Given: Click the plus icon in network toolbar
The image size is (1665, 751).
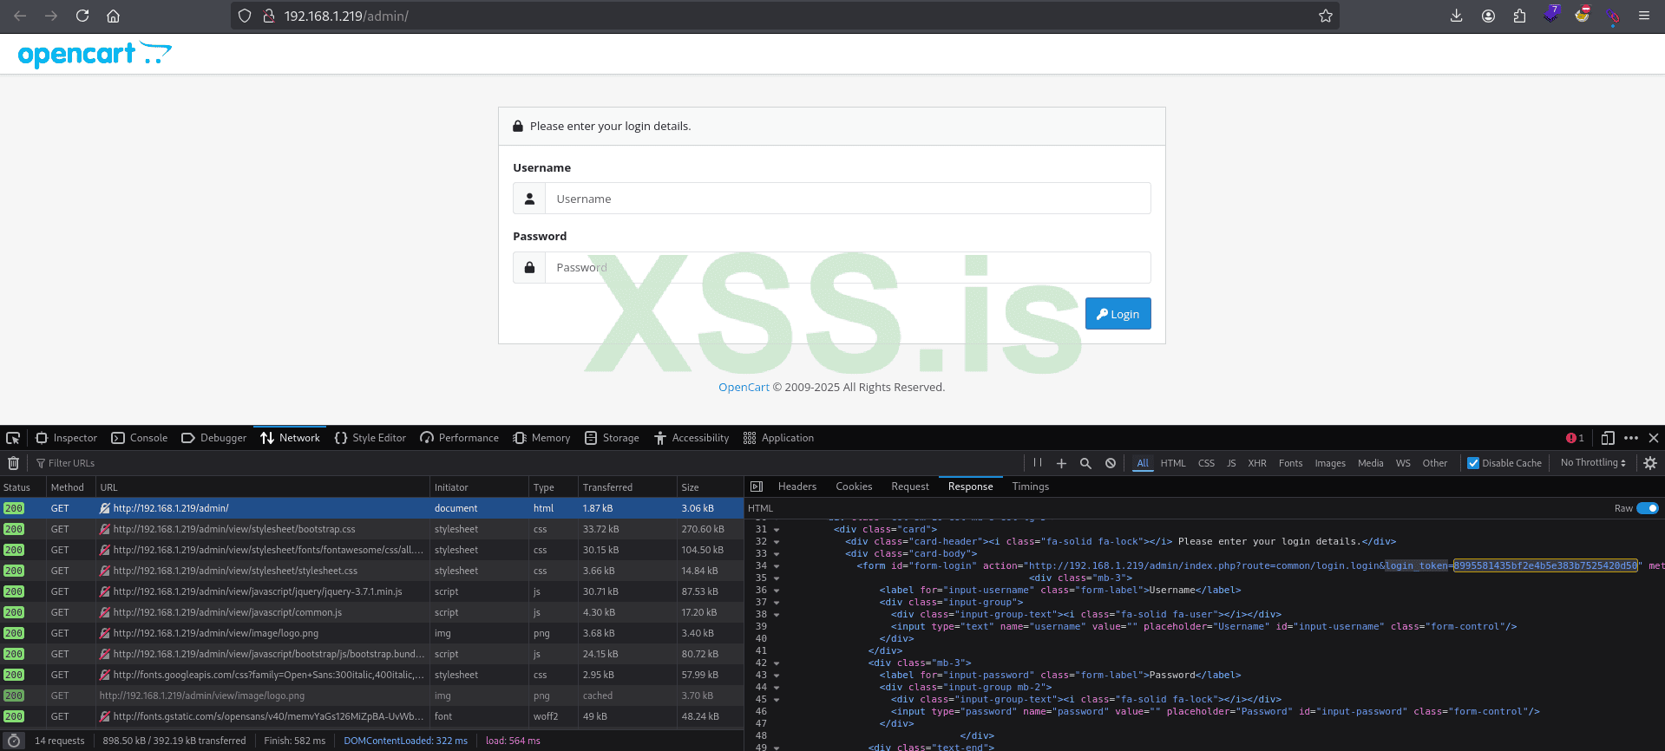Looking at the screenshot, I should click(x=1061, y=463).
